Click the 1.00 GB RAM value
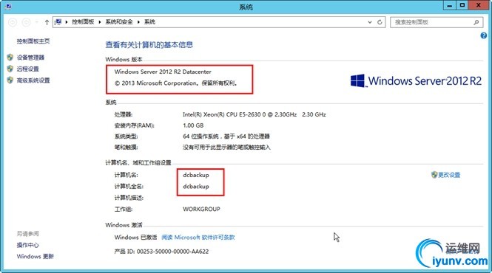The image size is (492, 273). click(x=193, y=125)
